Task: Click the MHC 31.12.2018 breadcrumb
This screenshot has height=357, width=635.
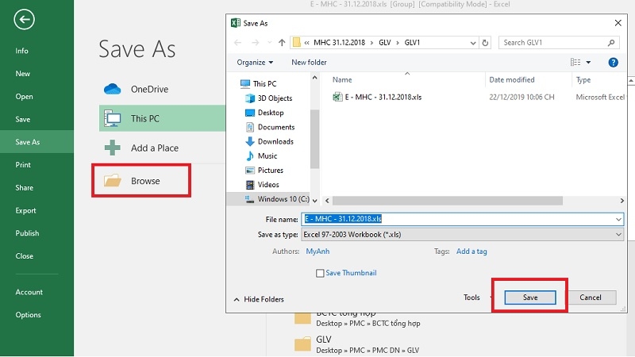Action: [339, 43]
